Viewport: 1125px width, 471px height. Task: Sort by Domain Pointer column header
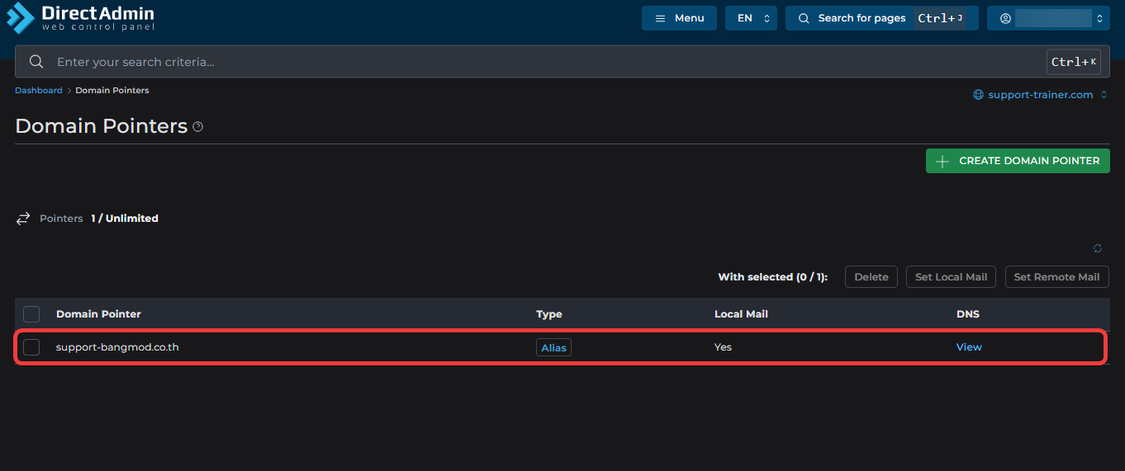(98, 314)
